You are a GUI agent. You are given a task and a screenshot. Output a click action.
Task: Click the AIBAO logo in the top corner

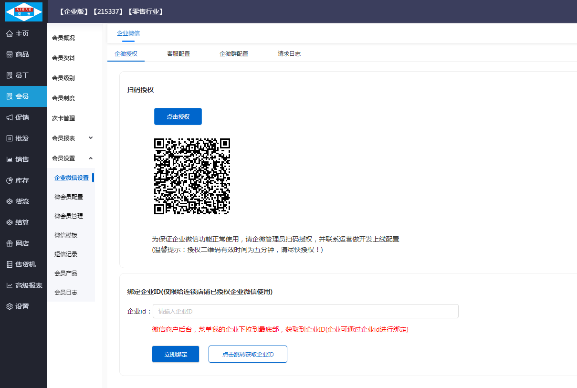[x=23, y=11]
